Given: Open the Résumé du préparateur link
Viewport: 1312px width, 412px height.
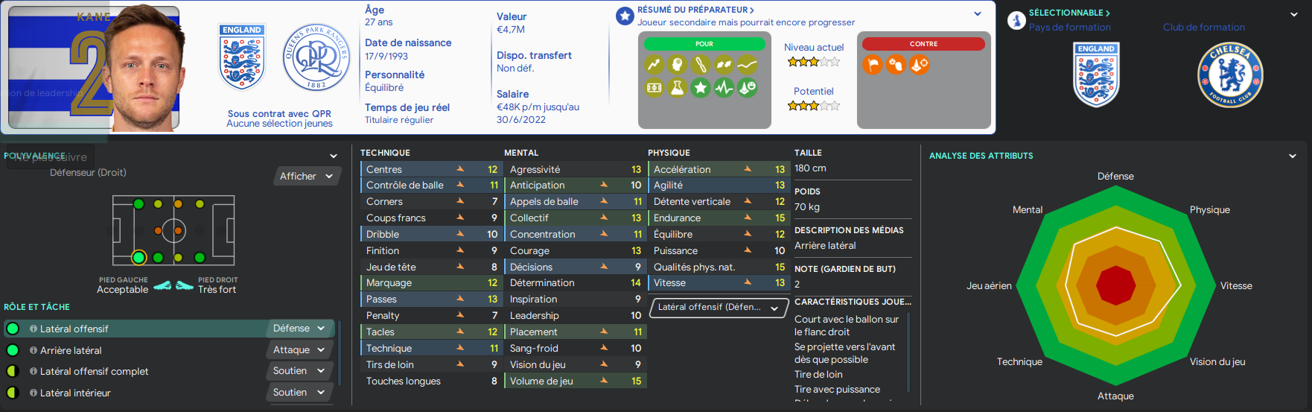Looking at the screenshot, I should [695, 10].
